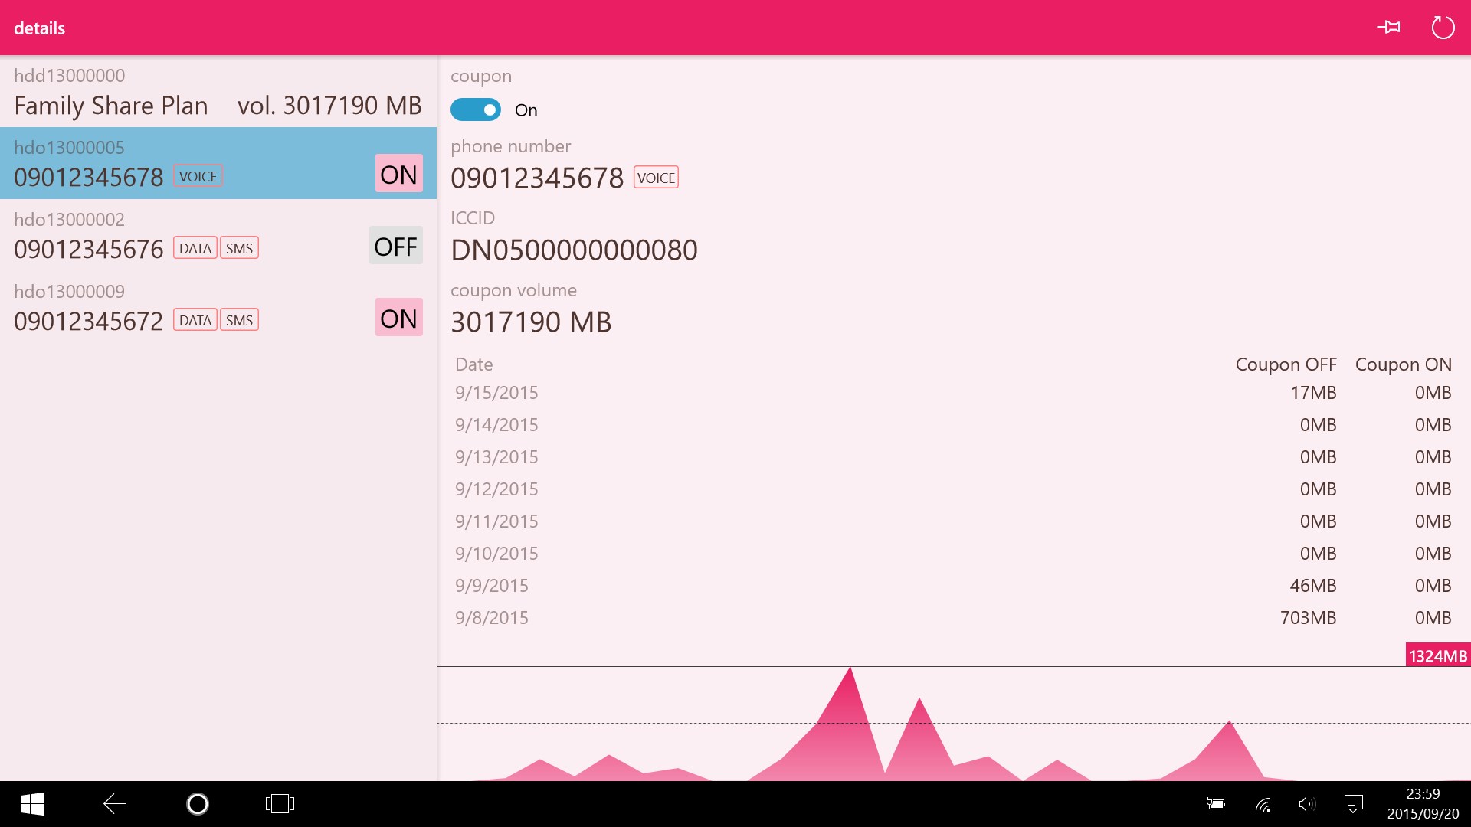This screenshot has width=1471, height=827.
Task: Open the Windows Start menu
Action: (31, 804)
